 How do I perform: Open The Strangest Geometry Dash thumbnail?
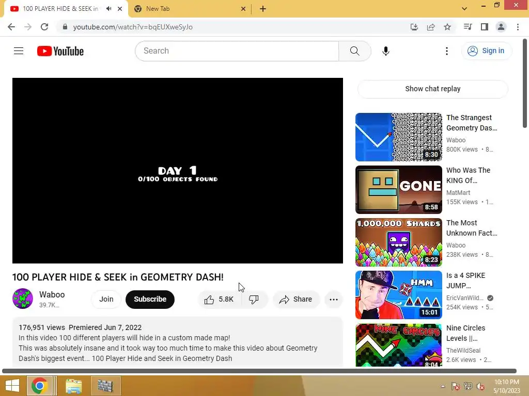pyautogui.click(x=398, y=137)
